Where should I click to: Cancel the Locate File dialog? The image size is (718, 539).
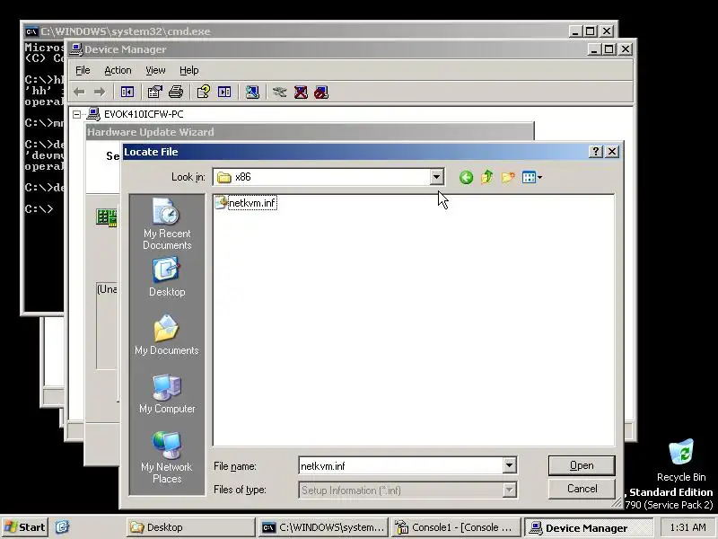pos(582,489)
